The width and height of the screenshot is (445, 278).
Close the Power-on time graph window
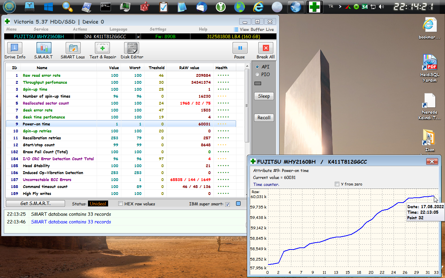[x=432, y=162]
